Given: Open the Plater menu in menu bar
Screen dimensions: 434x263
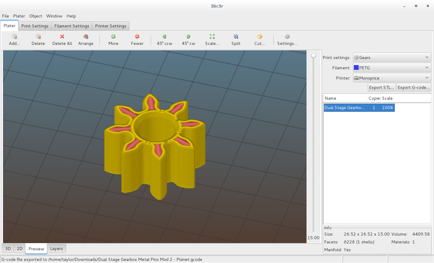Looking at the screenshot, I should pos(19,16).
